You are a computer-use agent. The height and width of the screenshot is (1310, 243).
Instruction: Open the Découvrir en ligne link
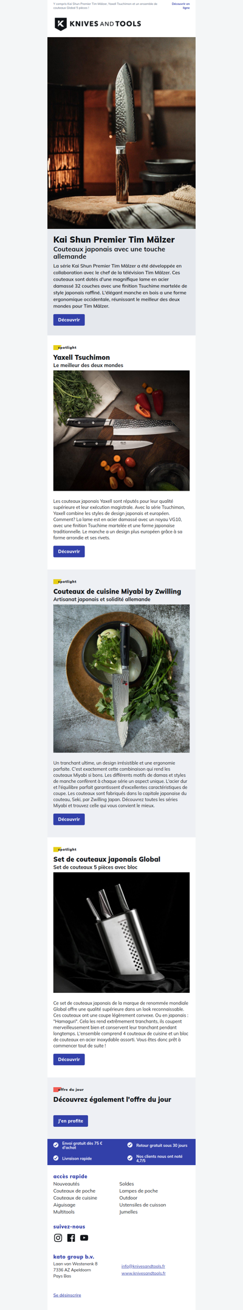180,5
